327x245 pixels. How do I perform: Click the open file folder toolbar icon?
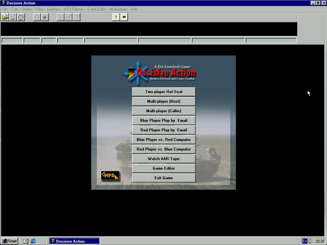5,17
